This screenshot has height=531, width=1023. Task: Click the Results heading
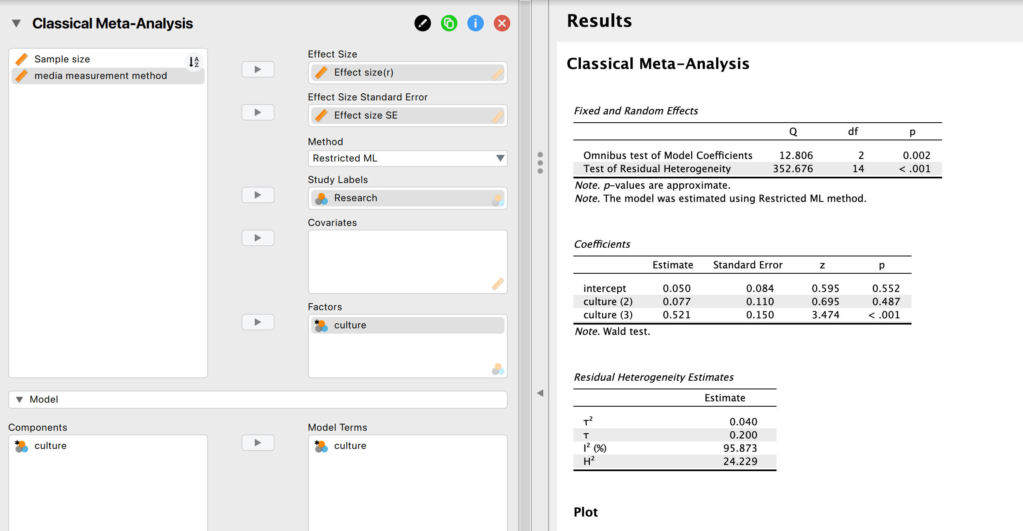599,21
